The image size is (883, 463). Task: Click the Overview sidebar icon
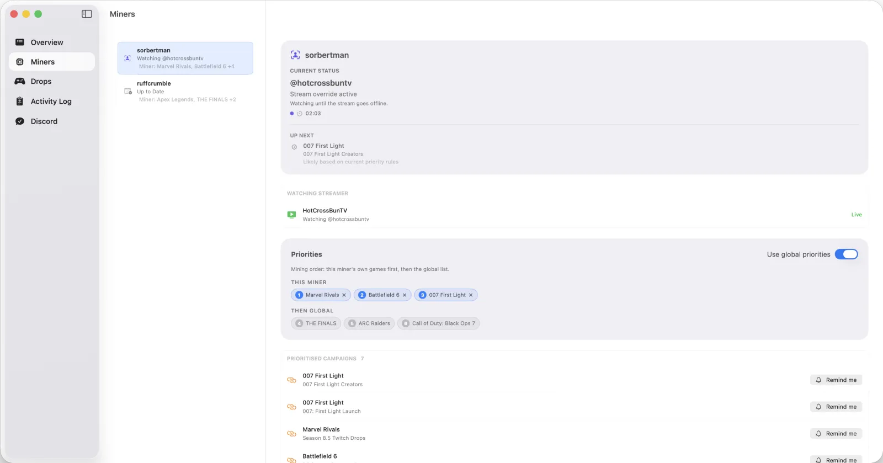click(x=20, y=42)
